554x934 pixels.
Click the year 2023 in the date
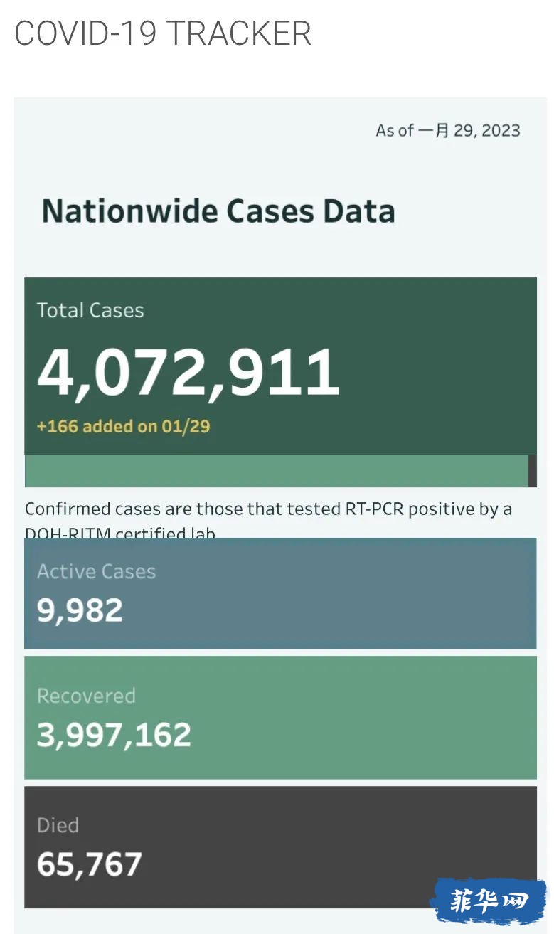[x=501, y=131]
